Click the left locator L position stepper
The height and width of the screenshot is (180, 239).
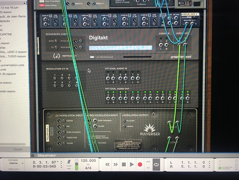coord(210,162)
